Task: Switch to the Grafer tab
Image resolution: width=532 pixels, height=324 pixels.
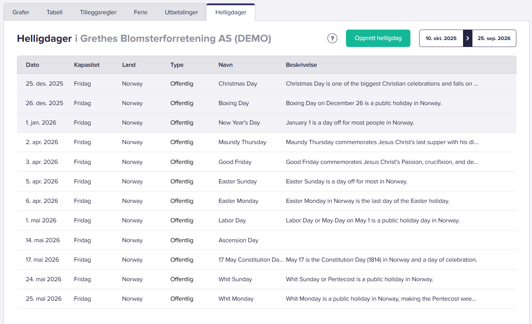Action: click(x=21, y=13)
